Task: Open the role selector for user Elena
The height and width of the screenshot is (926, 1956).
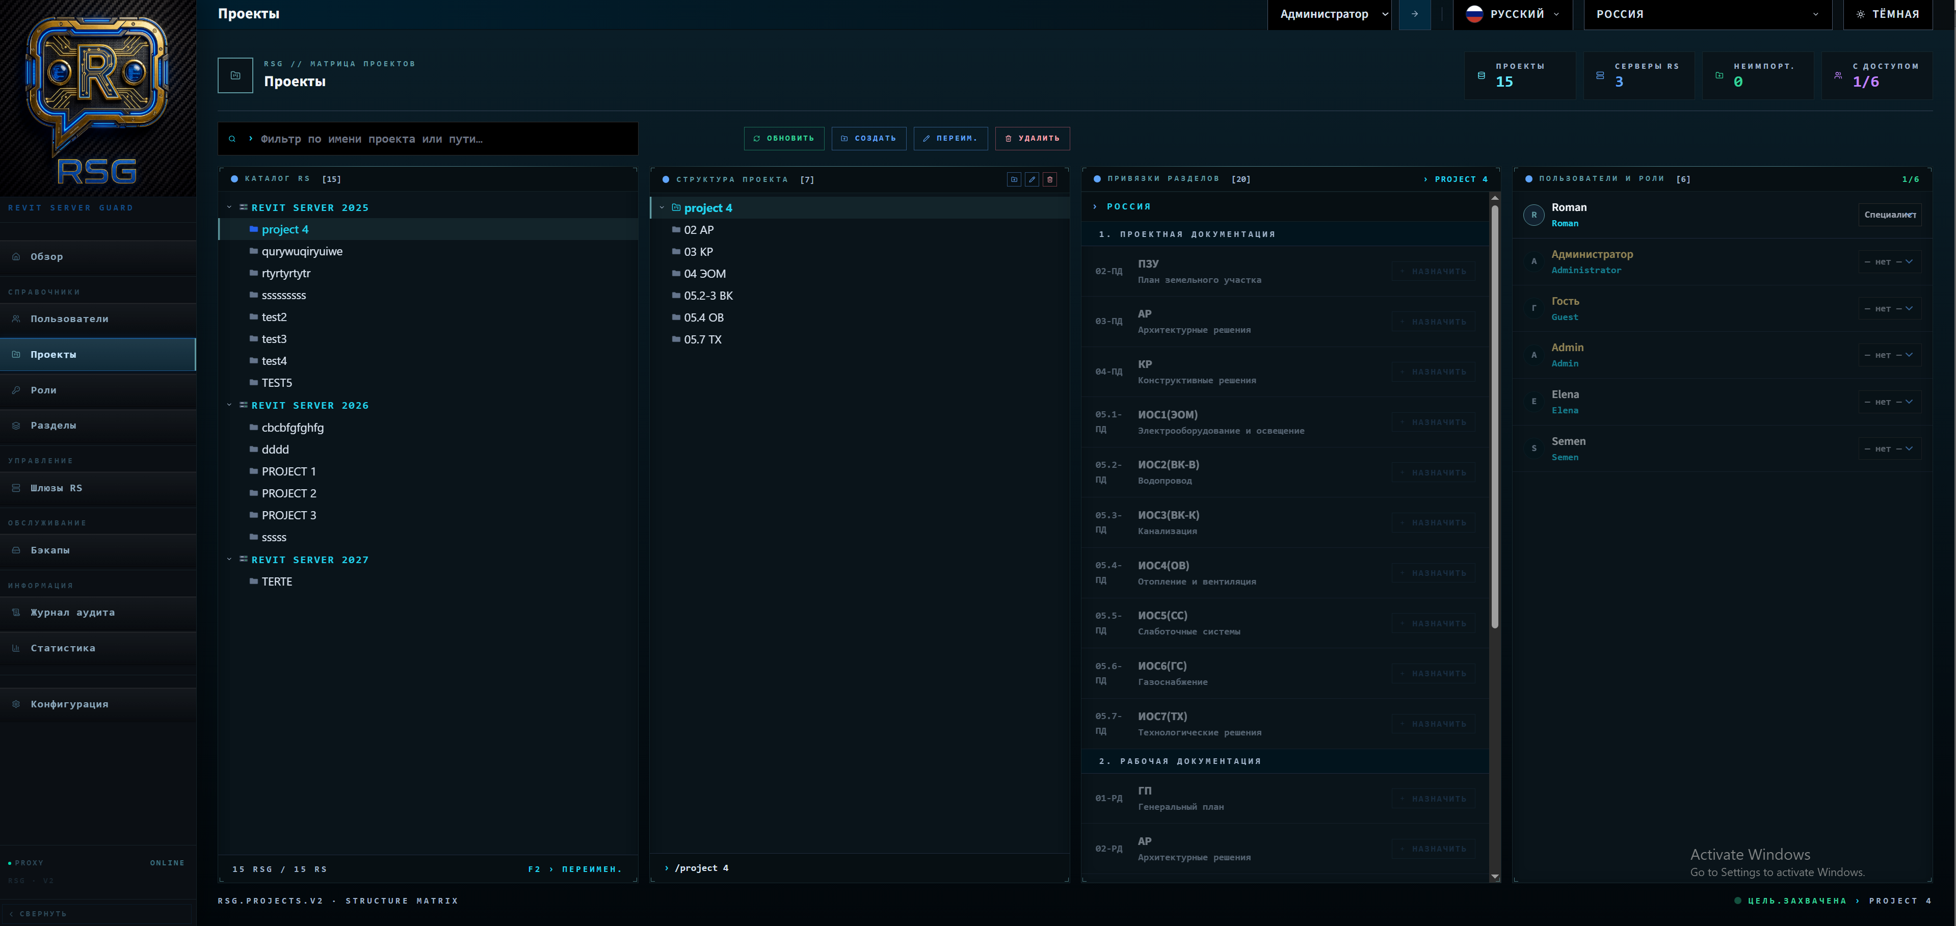Action: 1888,402
